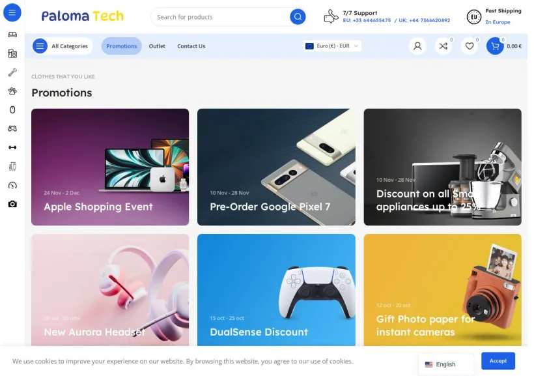Open the English language selector
Viewport: 534px width, 376px height.
[x=446, y=364]
